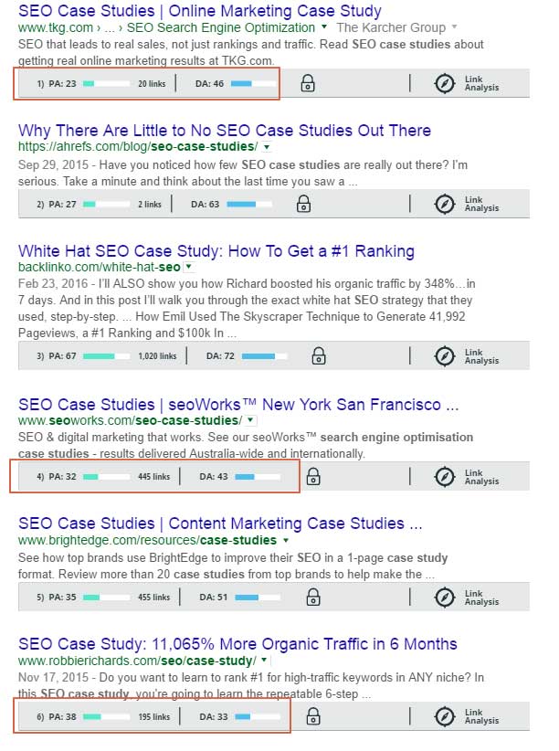Open 'White Hat SEO Case Study' result title
The image size is (559, 751).
click(216, 251)
